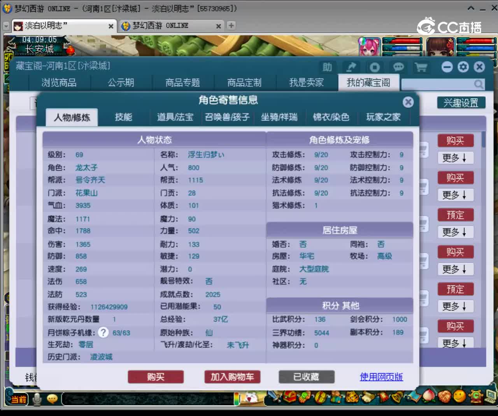Viewport: 498px width, 416px height.
Task: Switch to 锦衣/染色 tab
Action: (331, 117)
